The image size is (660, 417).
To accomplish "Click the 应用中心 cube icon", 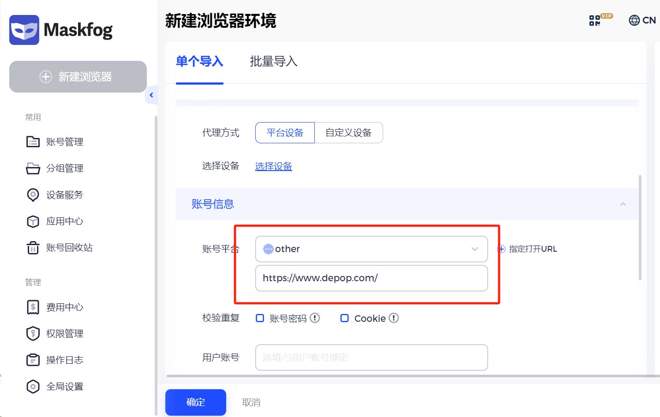I will tap(33, 221).
